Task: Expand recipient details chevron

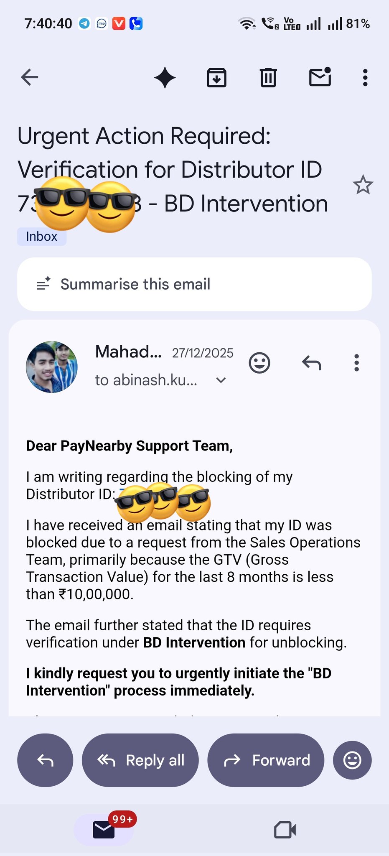Action: [x=221, y=380]
